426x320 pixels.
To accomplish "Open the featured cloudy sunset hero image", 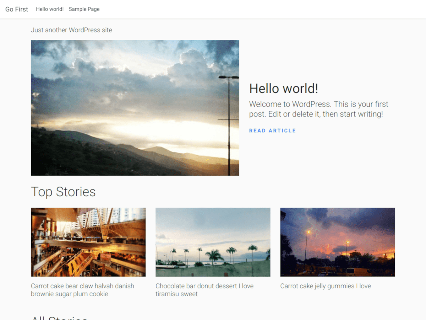I will pyautogui.click(x=135, y=108).
